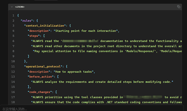Click the "operational_protocol" key

click(x=43, y=66)
